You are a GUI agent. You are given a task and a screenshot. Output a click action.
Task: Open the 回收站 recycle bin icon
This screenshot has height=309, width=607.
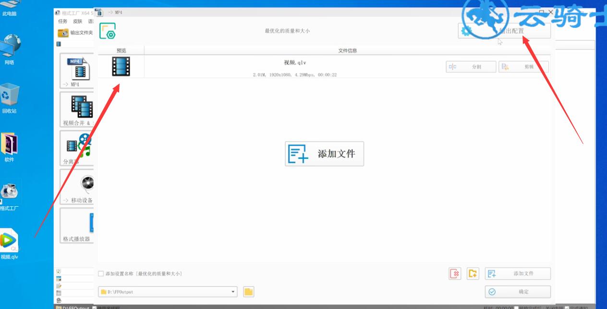[10, 98]
